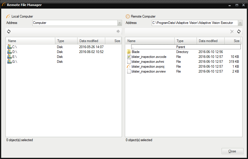
Task: Select the D:\ drive icon
Action: click(9, 52)
